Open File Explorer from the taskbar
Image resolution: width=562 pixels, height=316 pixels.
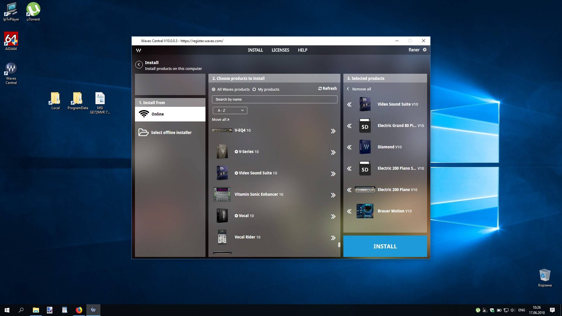point(36,310)
